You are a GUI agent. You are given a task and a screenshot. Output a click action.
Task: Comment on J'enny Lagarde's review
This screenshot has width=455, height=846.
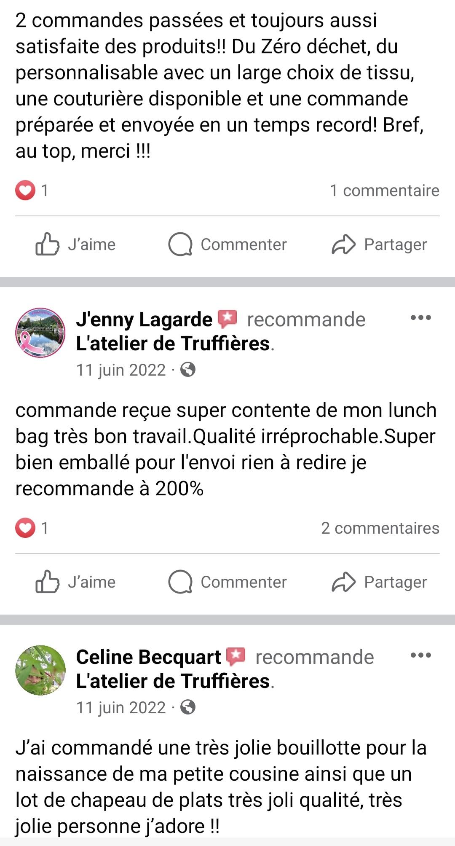227,582
